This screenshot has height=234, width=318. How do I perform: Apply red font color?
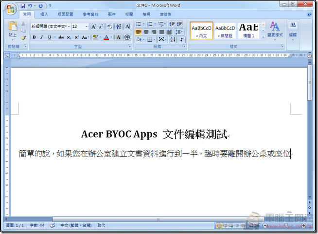click(106, 37)
